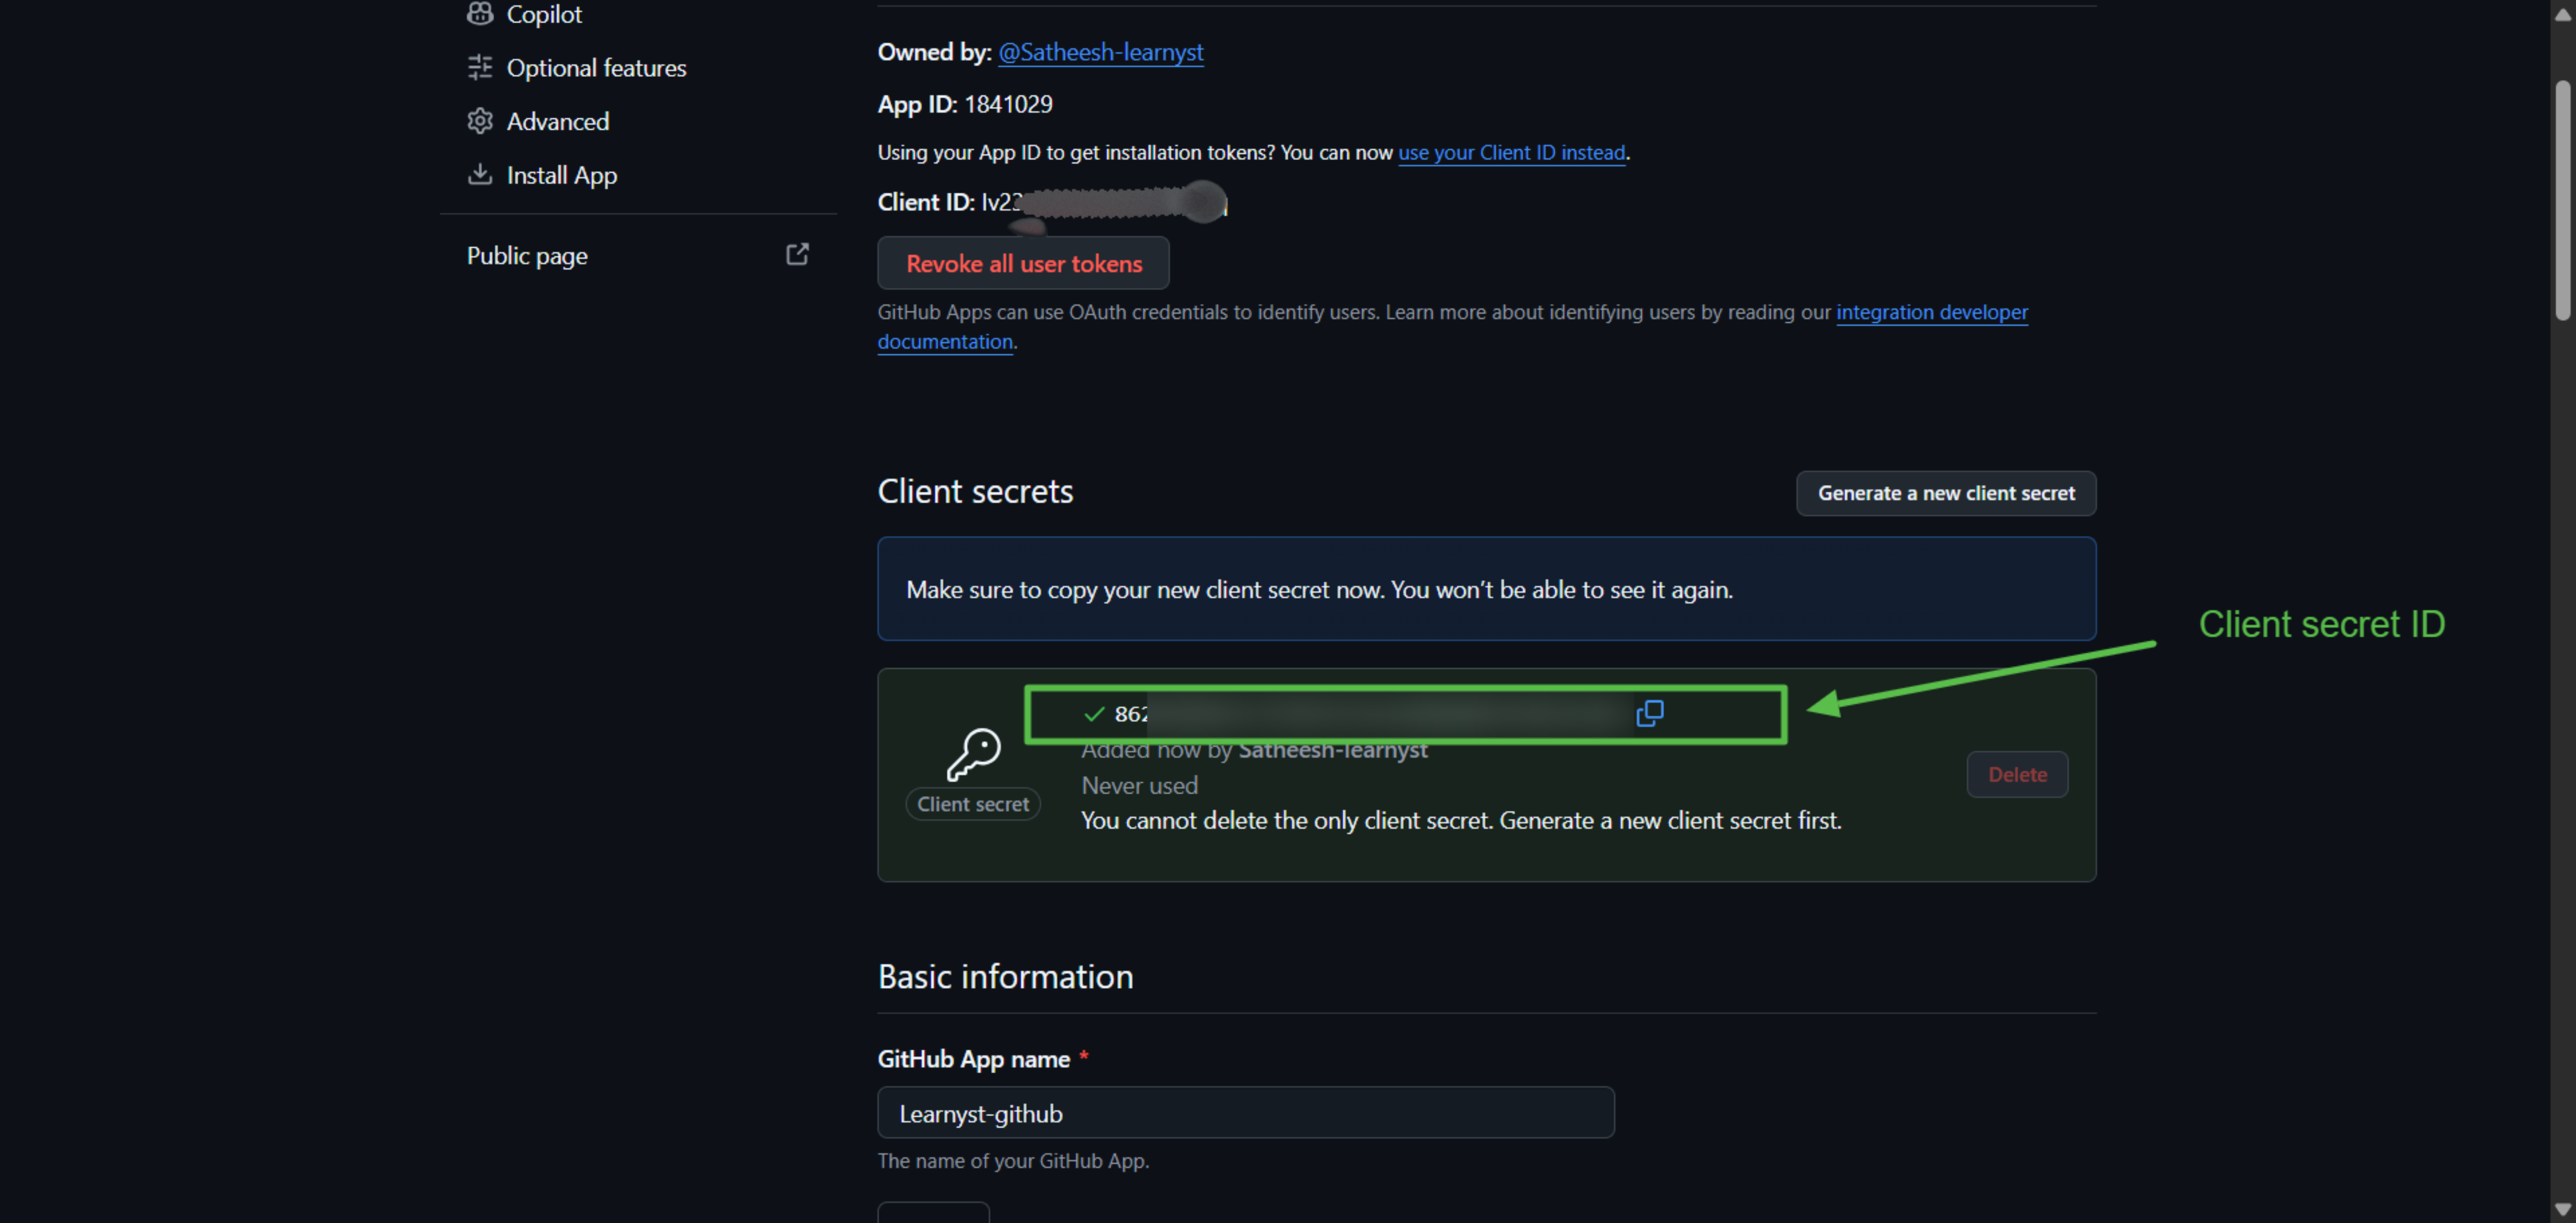The width and height of the screenshot is (2576, 1223).
Task: Click the Install App download icon
Action: point(480,174)
